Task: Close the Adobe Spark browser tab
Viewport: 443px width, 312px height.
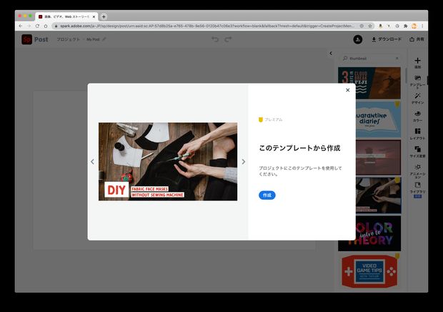Action: click(94, 16)
